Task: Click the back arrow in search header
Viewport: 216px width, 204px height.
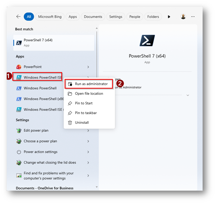Action: [19, 17]
